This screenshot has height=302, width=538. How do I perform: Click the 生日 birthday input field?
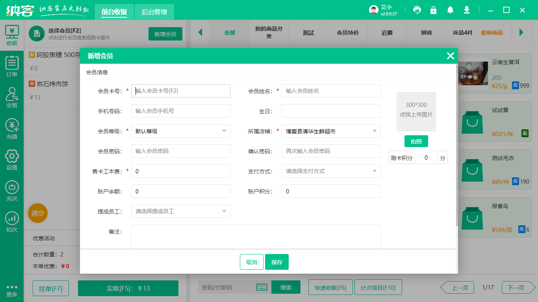[x=331, y=111]
